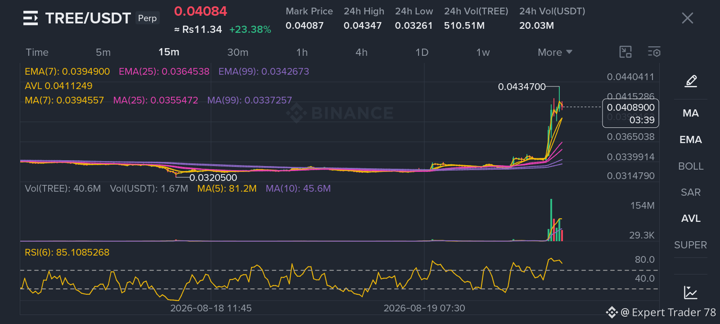Image resolution: width=720 pixels, height=324 pixels.
Task: Click the MA(99): 0.0337257 legend
Action: [250, 100]
